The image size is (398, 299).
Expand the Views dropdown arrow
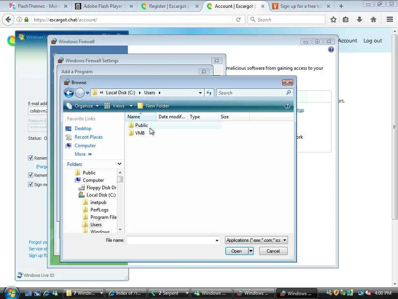(x=131, y=106)
